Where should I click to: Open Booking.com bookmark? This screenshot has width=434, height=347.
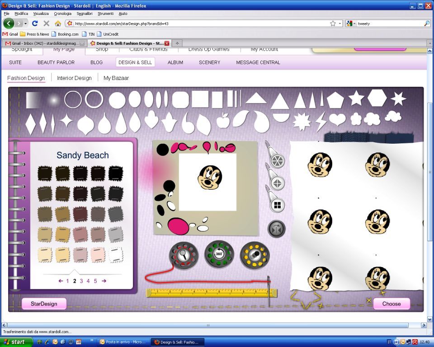(x=66, y=34)
